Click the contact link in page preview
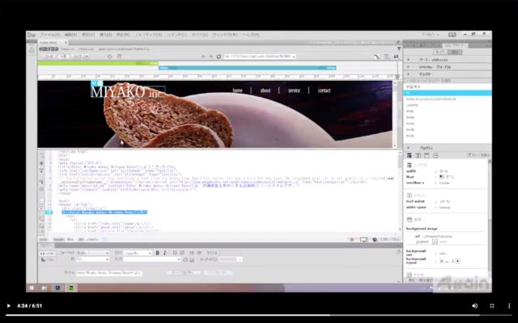Viewport: 518px width, 323px height. [324, 90]
